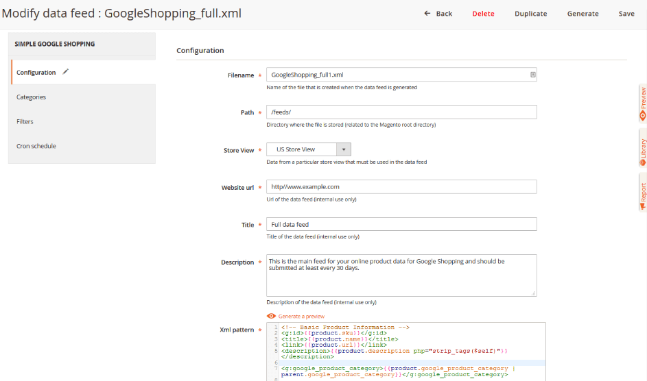
Task: Click the page title Modify data feed
Action: (x=121, y=13)
